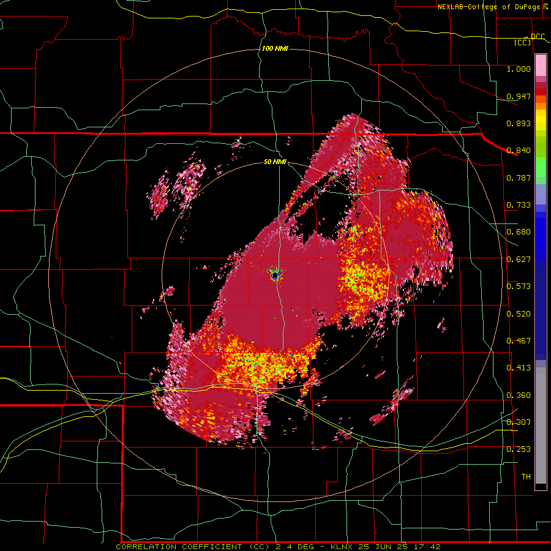Click the 0.733 legend value

519,204
